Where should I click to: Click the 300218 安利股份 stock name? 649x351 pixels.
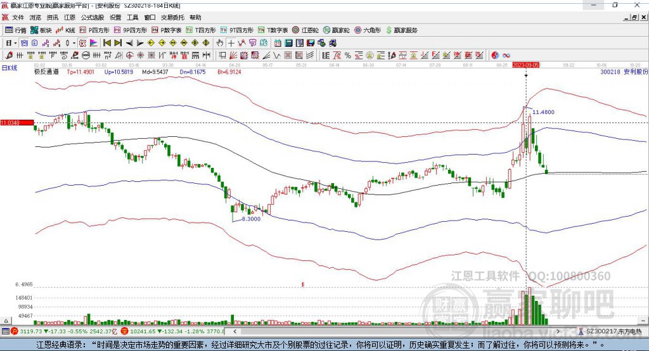[x=624, y=72]
